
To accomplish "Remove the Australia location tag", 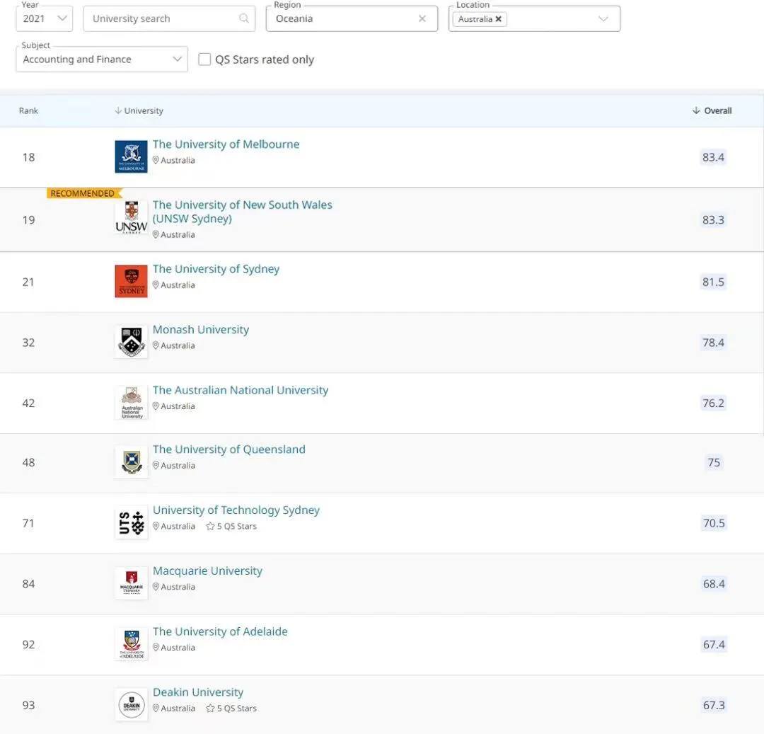I will pos(499,19).
